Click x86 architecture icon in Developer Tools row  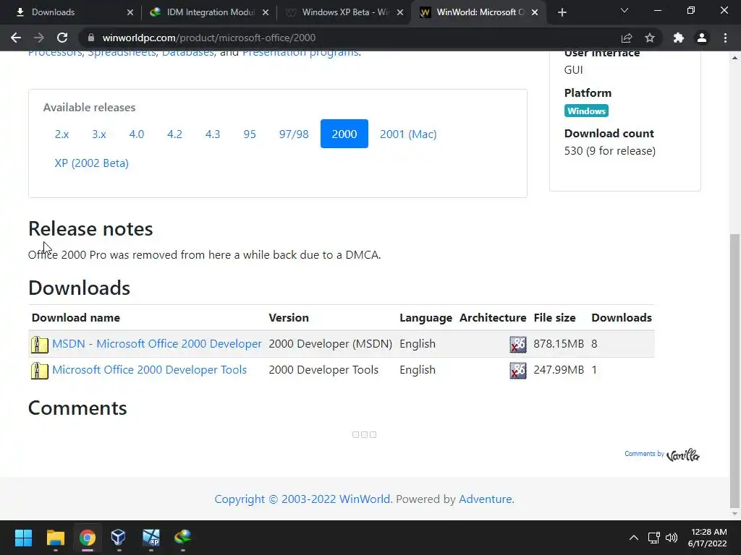[518, 370]
